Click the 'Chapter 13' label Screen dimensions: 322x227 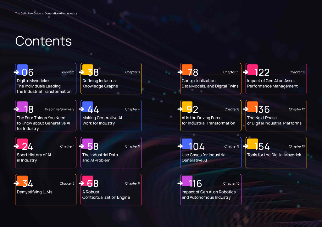(297, 146)
